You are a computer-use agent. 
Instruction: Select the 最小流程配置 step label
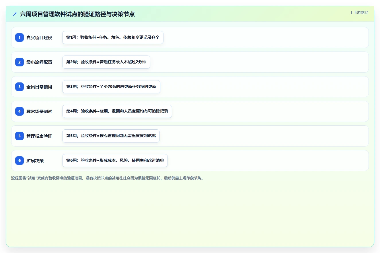tap(39, 62)
